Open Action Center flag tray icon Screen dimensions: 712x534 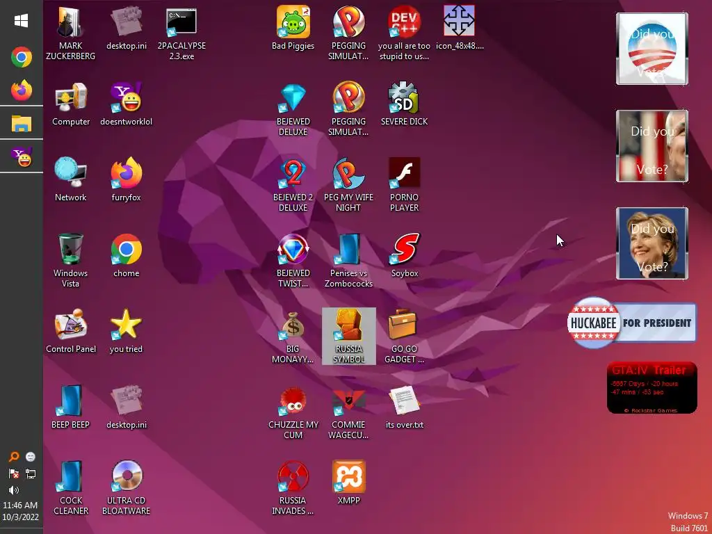tap(14, 474)
